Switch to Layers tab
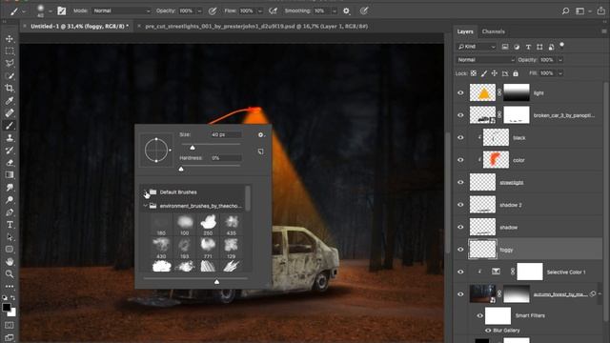 [465, 31]
